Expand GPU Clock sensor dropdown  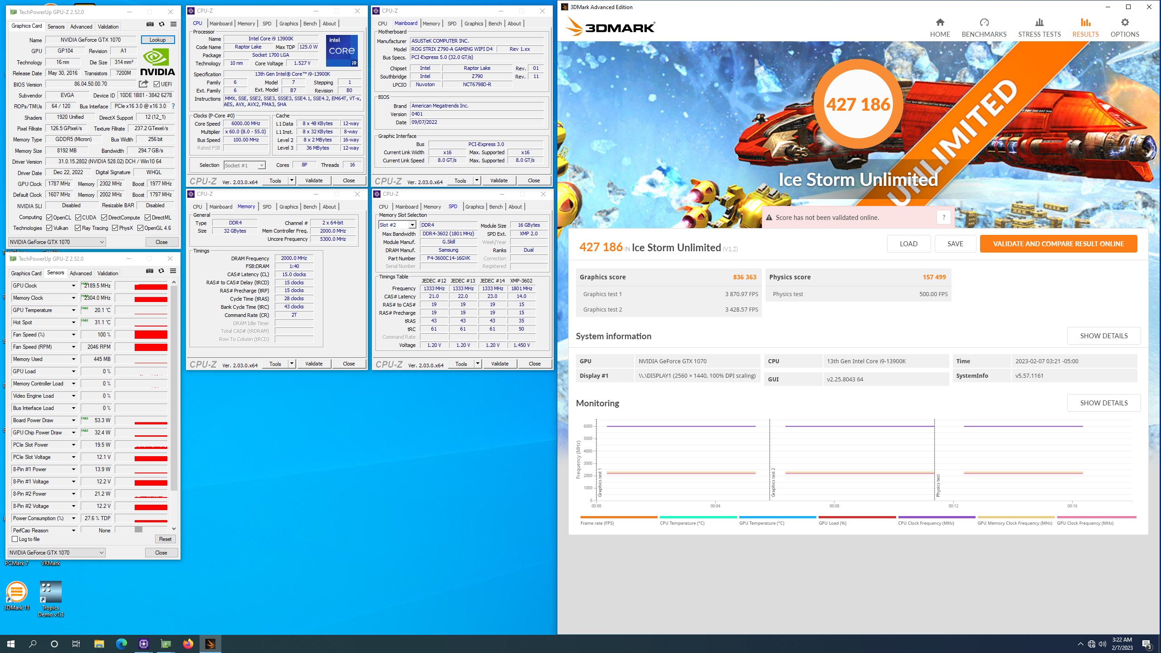pyautogui.click(x=73, y=286)
